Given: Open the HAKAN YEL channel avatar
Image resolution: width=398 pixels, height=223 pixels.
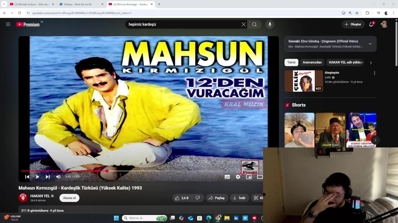Looking at the screenshot, I should (23, 198).
